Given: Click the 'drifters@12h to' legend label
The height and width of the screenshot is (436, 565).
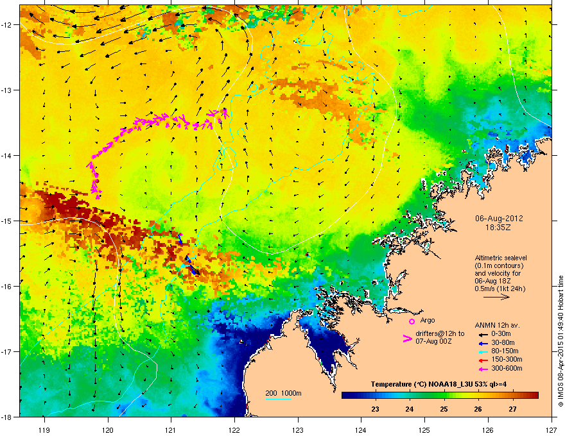Looking at the screenshot, I should pyautogui.click(x=440, y=334).
